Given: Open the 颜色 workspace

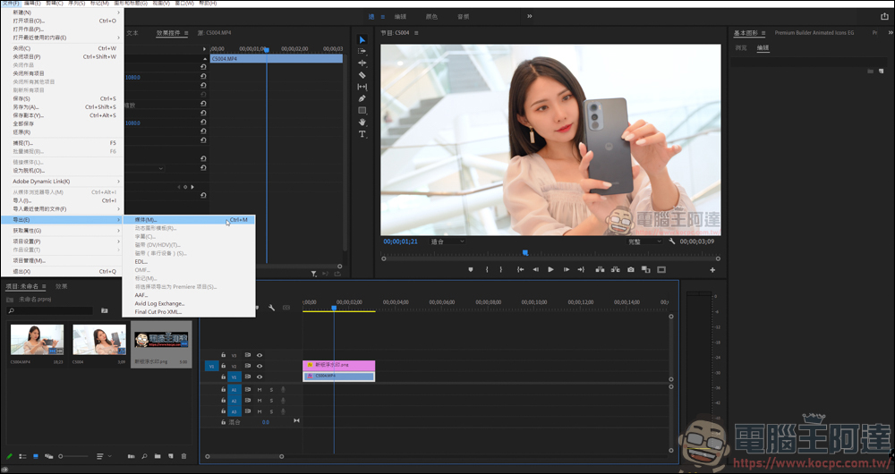Looking at the screenshot, I should [431, 16].
